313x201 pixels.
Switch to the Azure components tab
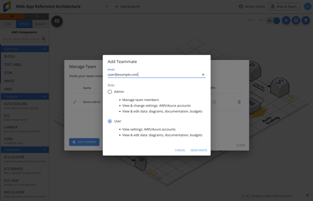click(x=37, y=16)
